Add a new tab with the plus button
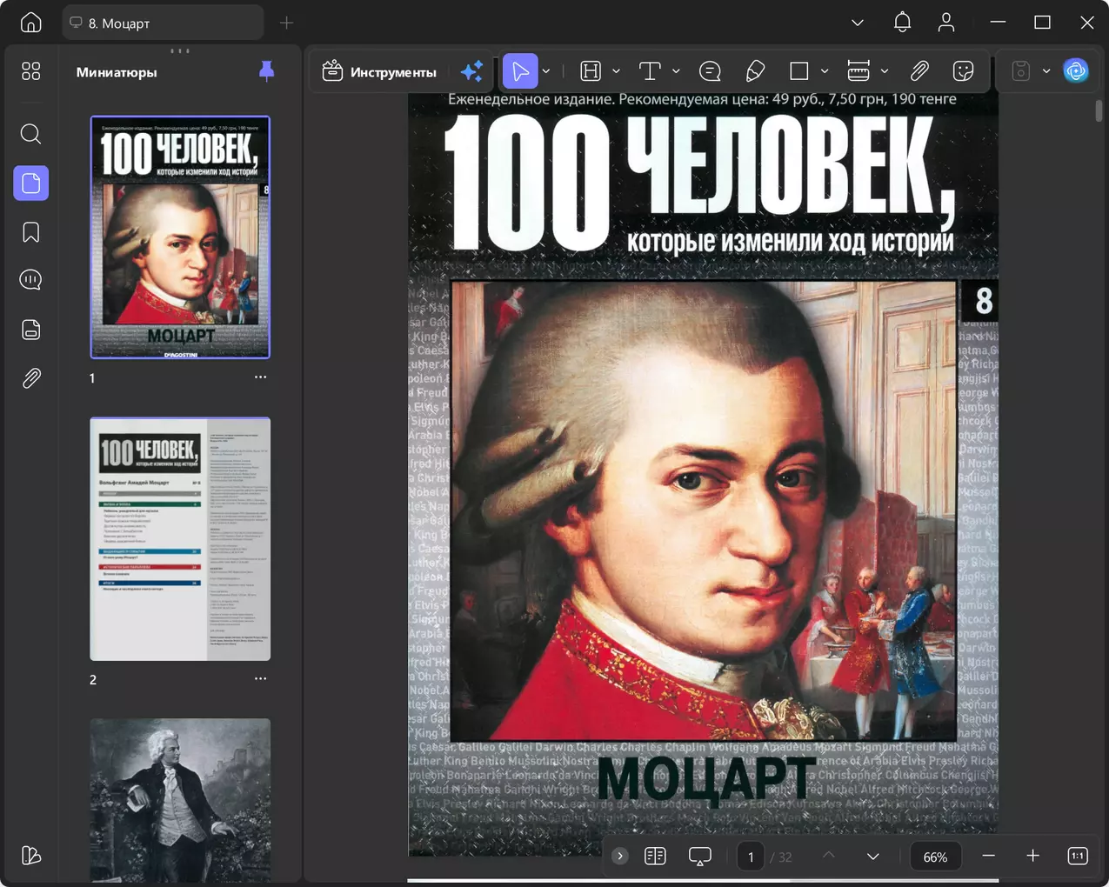 [x=286, y=23]
